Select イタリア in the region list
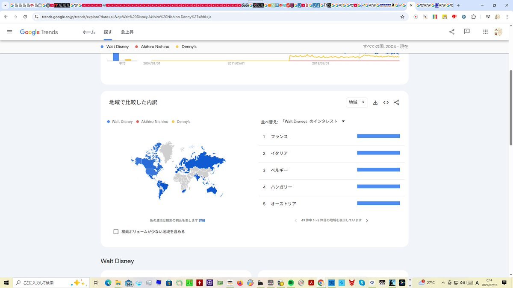 pos(279,153)
